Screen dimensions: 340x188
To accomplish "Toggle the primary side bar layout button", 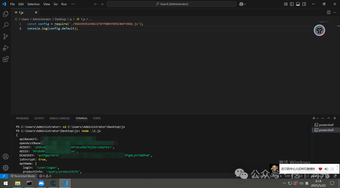I will coord(292,4).
